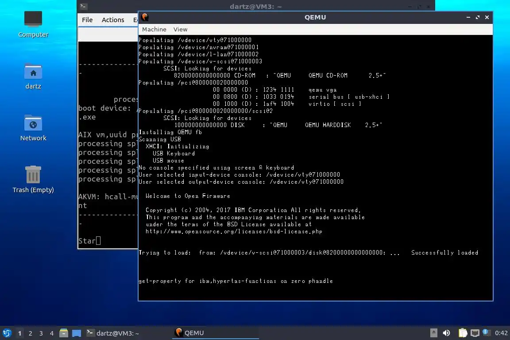
Task: Open the dartz home folder icon
Action: (x=33, y=76)
